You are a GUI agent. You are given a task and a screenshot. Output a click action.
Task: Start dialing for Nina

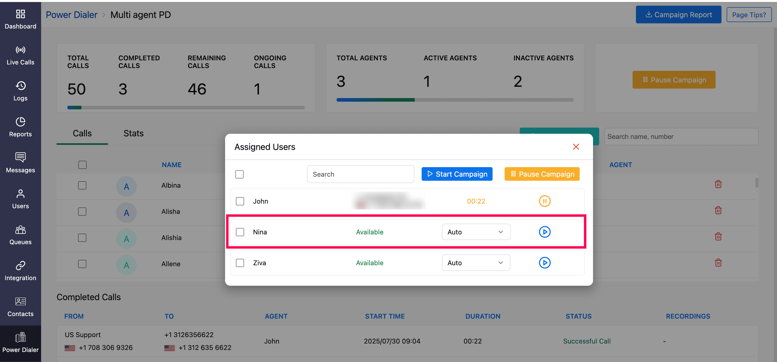pyautogui.click(x=544, y=232)
